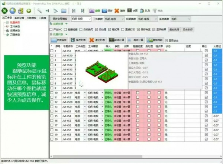Enable the 产生NC checkbox

click(x=51, y=30)
